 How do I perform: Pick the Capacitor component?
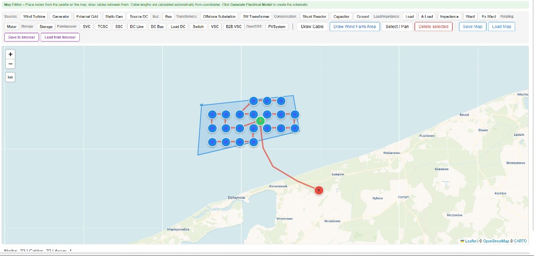coord(341,16)
